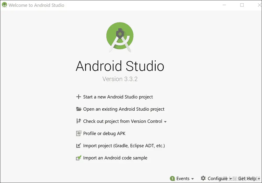The width and height of the screenshot is (262, 183).
Task: Click the Android Studio icon in title bar
Action: tap(4, 5)
